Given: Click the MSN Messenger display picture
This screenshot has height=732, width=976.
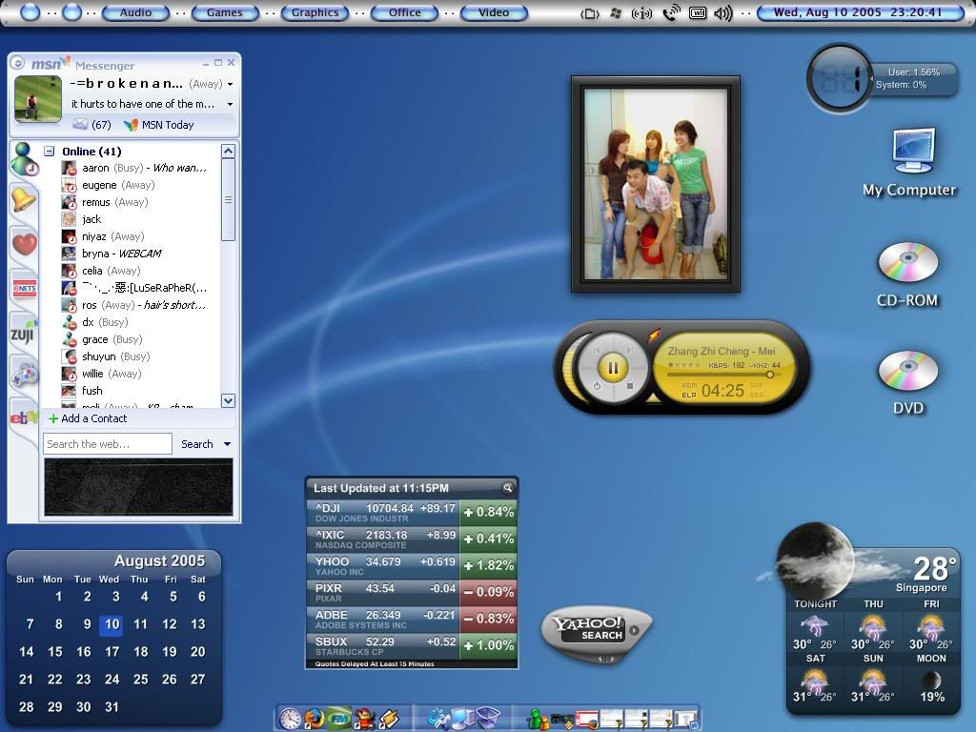Looking at the screenshot, I should [x=38, y=99].
